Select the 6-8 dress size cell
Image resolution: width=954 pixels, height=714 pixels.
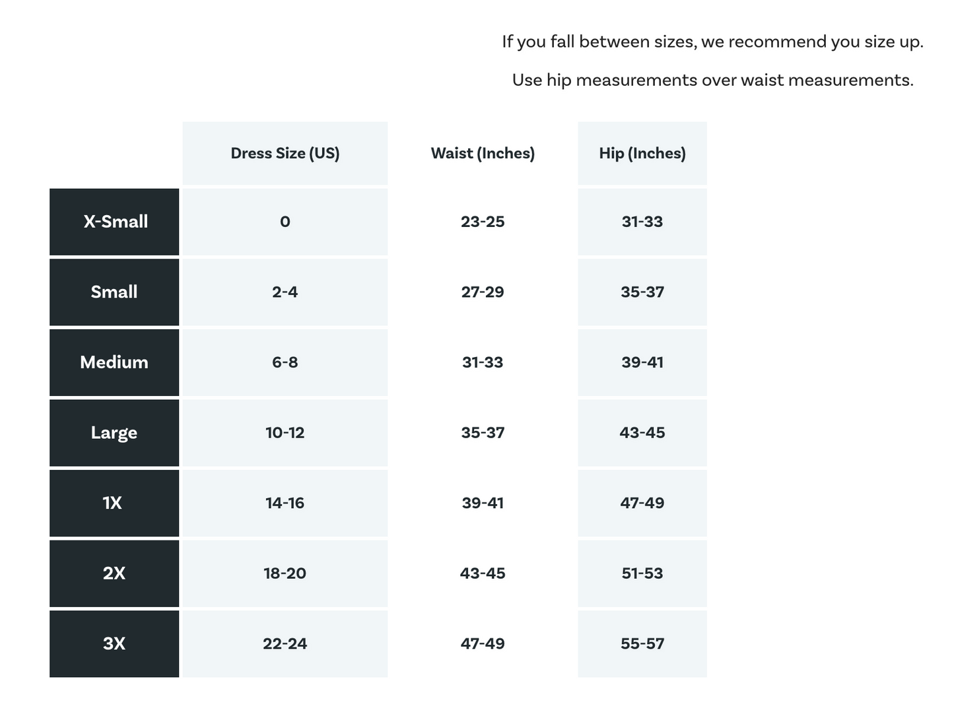pyautogui.click(x=285, y=362)
